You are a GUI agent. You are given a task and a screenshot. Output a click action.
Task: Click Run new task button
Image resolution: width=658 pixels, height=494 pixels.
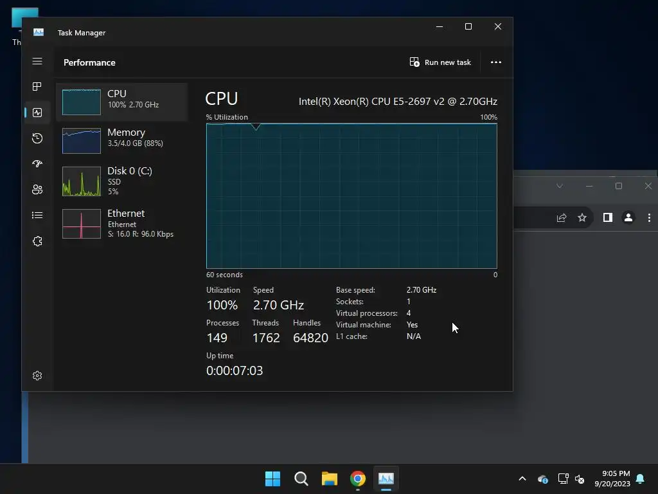[x=440, y=62]
